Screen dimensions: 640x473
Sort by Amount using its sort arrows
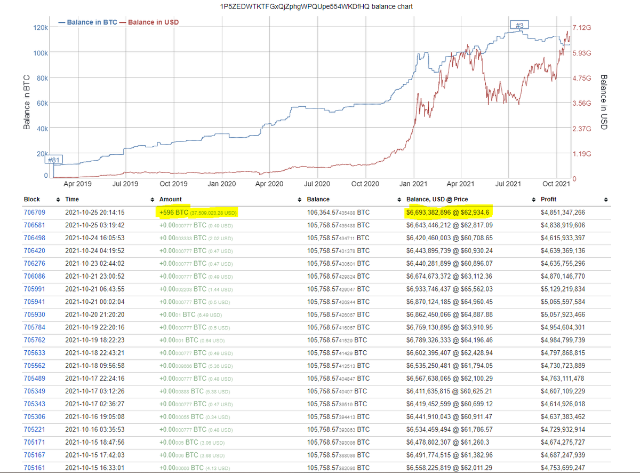[x=298, y=199]
